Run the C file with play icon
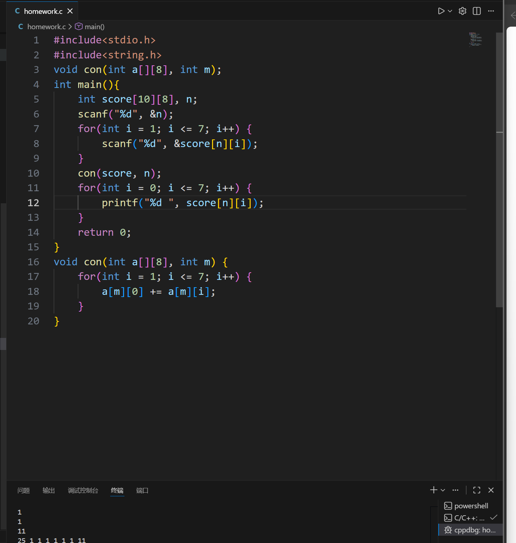The height and width of the screenshot is (543, 516). [x=441, y=11]
